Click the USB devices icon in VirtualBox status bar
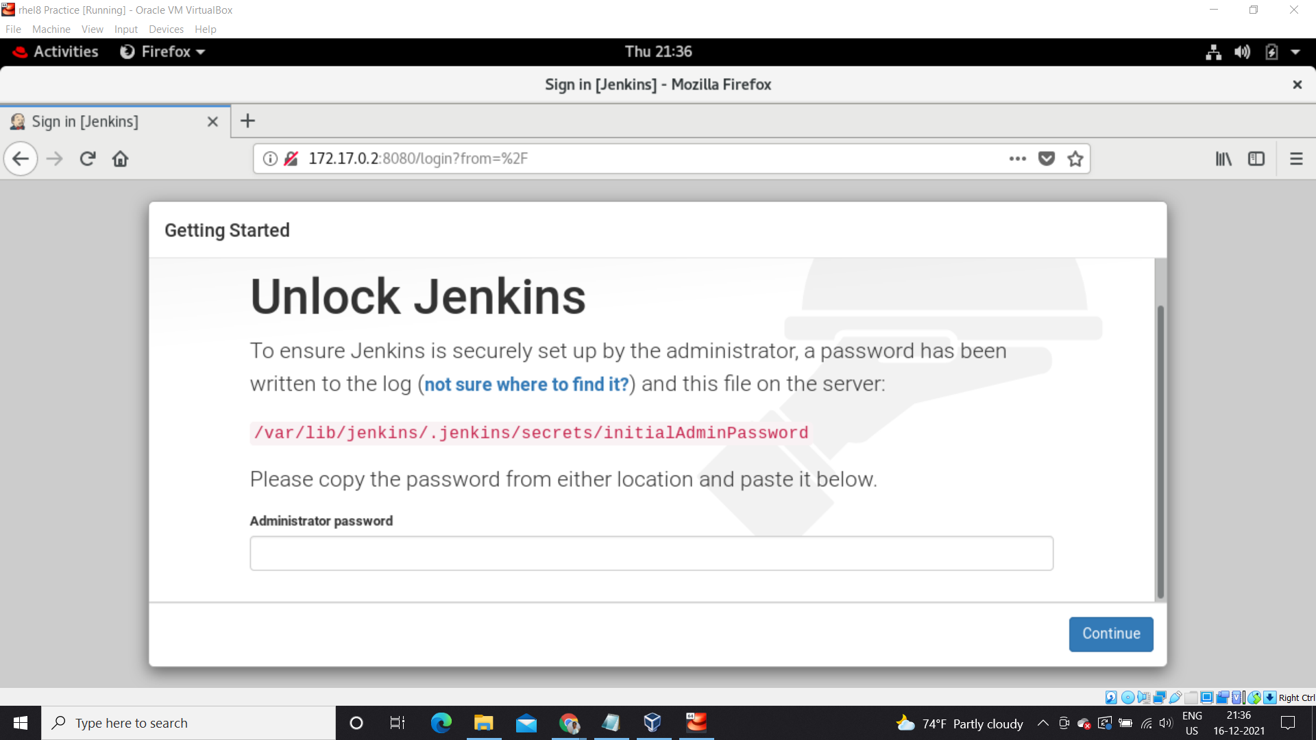 point(1175,697)
